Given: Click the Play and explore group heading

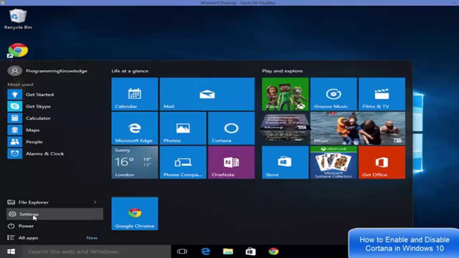Looking at the screenshot, I should pyautogui.click(x=282, y=71).
